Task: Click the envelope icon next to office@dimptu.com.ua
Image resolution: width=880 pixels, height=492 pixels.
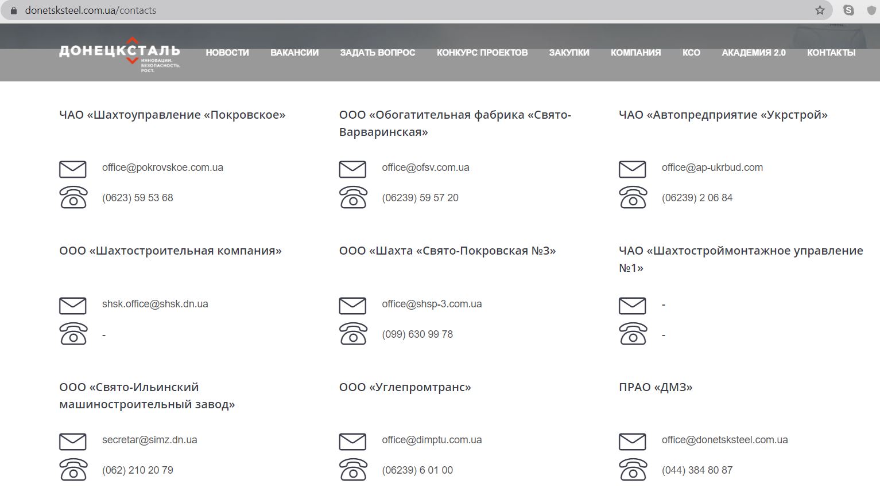Action: 352,442
